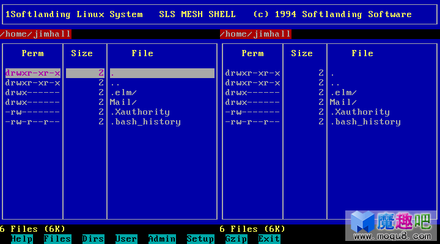Select .Xauthority file in right panel
This screenshot has height=244, width=440.
tap(360, 112)
